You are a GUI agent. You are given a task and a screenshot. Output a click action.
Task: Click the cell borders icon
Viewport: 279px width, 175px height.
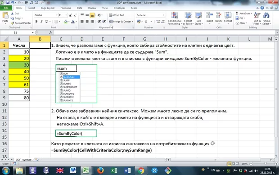coord(56,22)
